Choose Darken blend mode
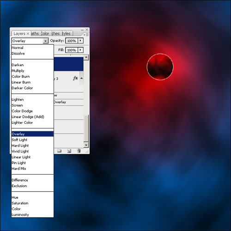 pos(32,65)
